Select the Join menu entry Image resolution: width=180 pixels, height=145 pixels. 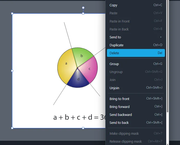point(136,80)
